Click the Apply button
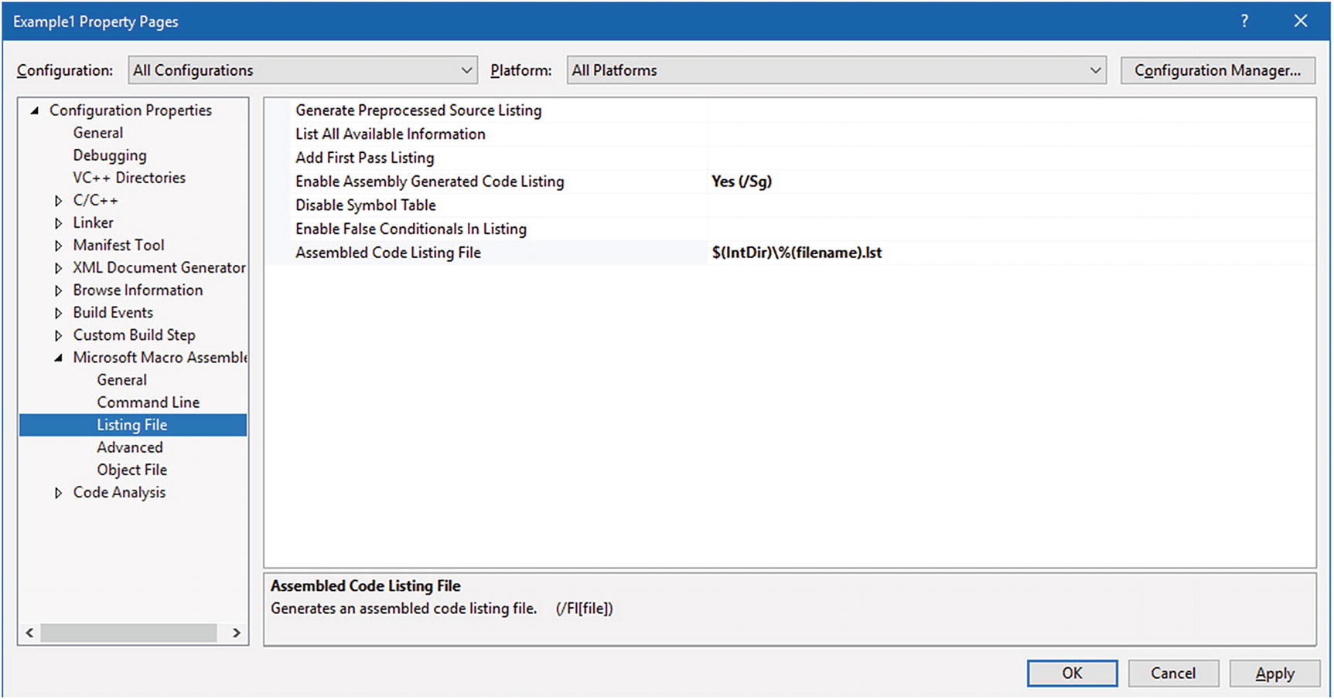 1274,674
